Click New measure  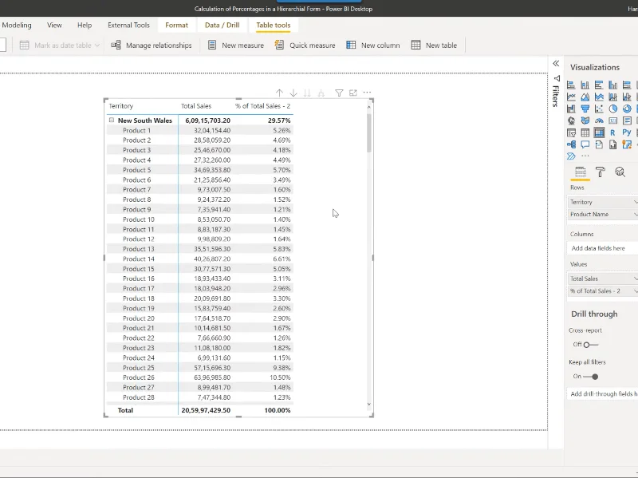click(x=236, y=45)
